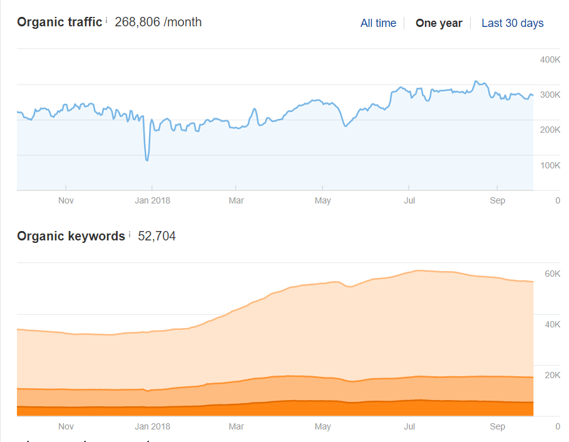
Task: Click Mar label on keywords chart
Action: pos(236,426)
